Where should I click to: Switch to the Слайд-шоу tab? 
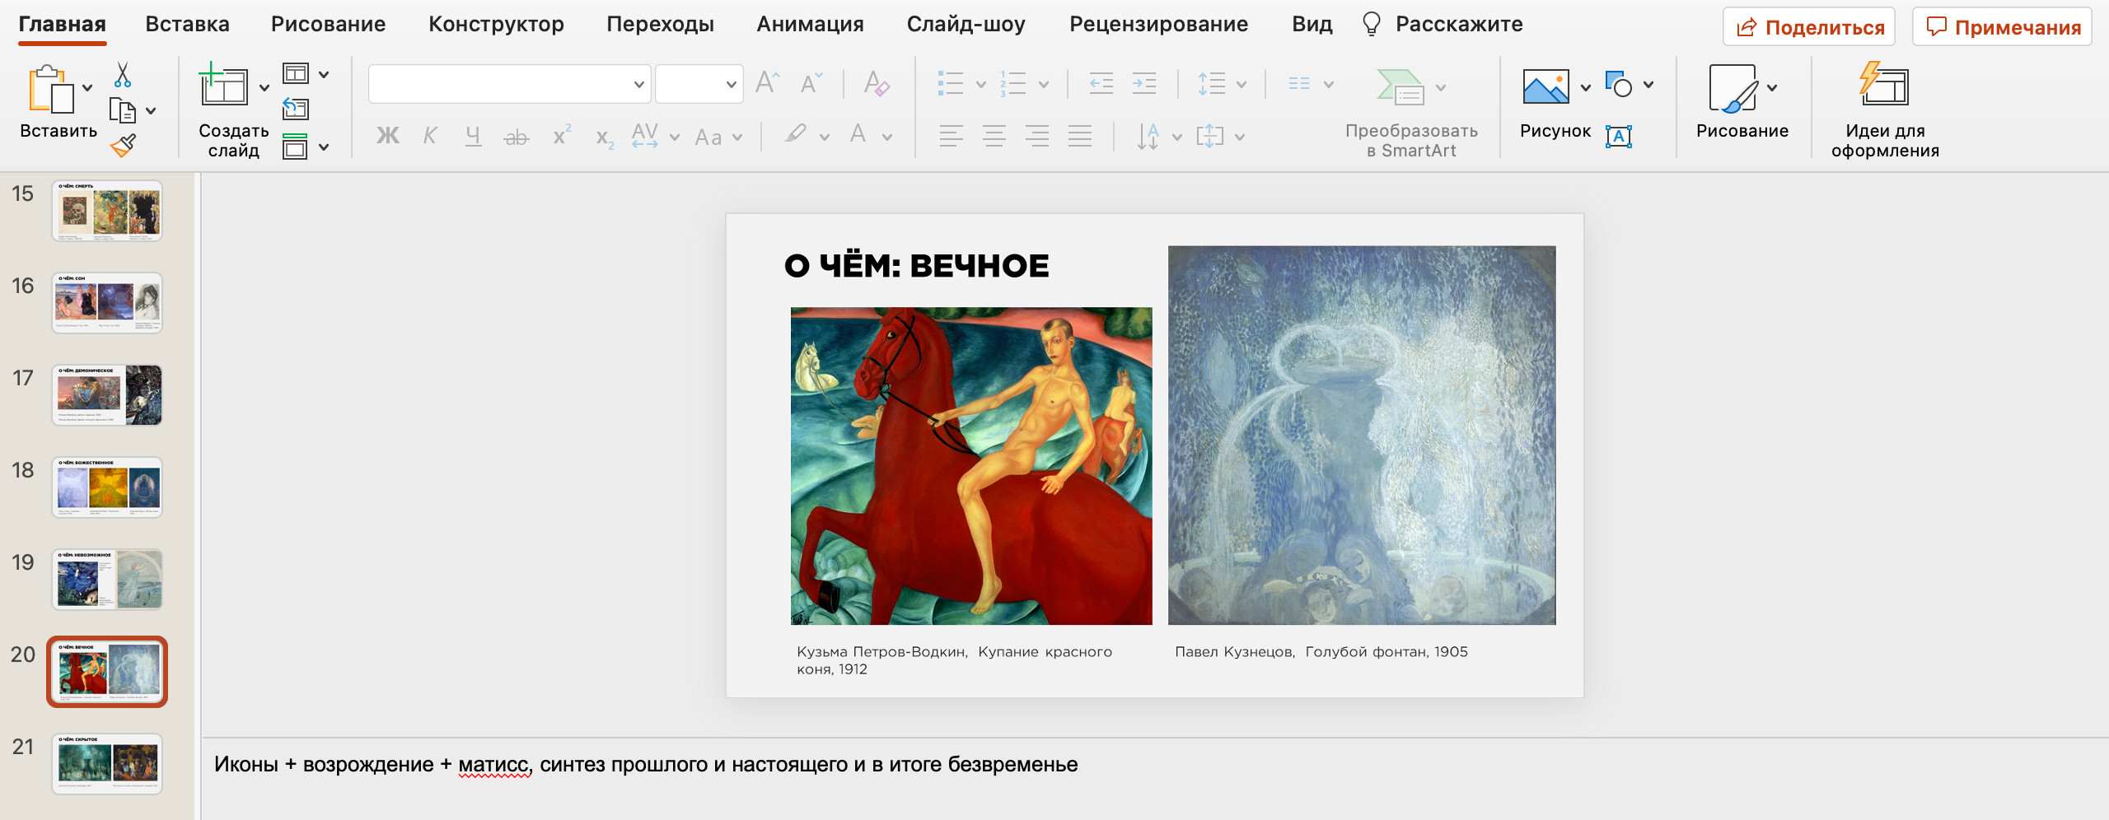pos(966,24)
